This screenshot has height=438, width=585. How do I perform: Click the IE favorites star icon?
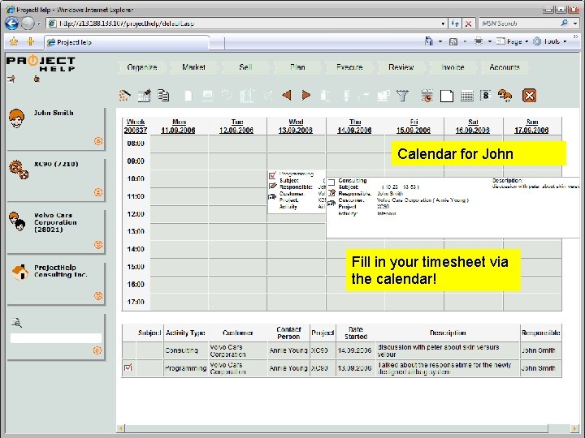point(14,41)
